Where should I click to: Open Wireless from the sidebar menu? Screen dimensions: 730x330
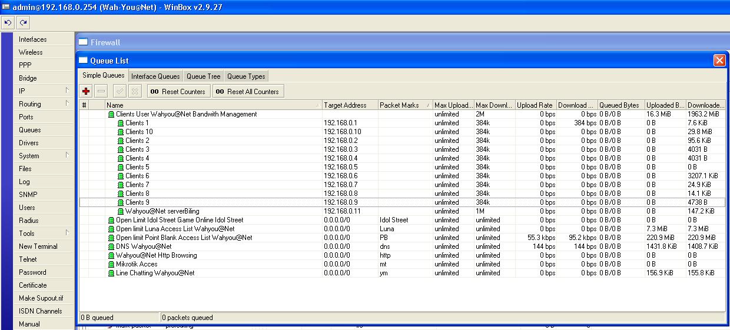click(x=44, y=52)
